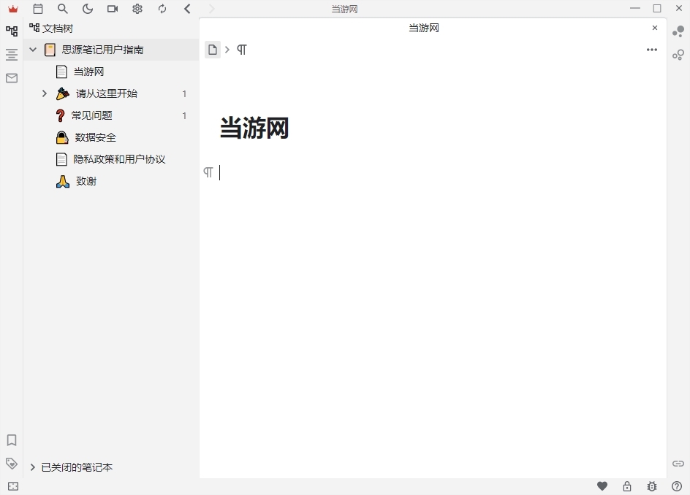
Task: Click the bug debug icon
Action: click(x=652, y=486)
